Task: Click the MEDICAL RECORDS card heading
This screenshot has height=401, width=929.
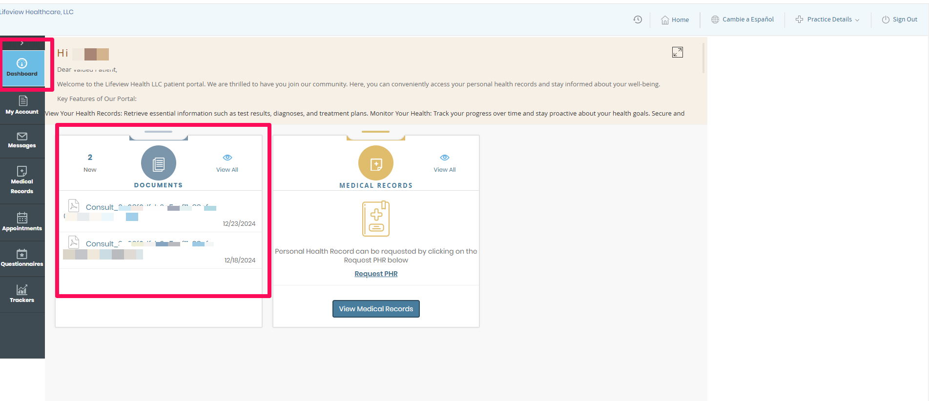Action: [x=376, y=185]
